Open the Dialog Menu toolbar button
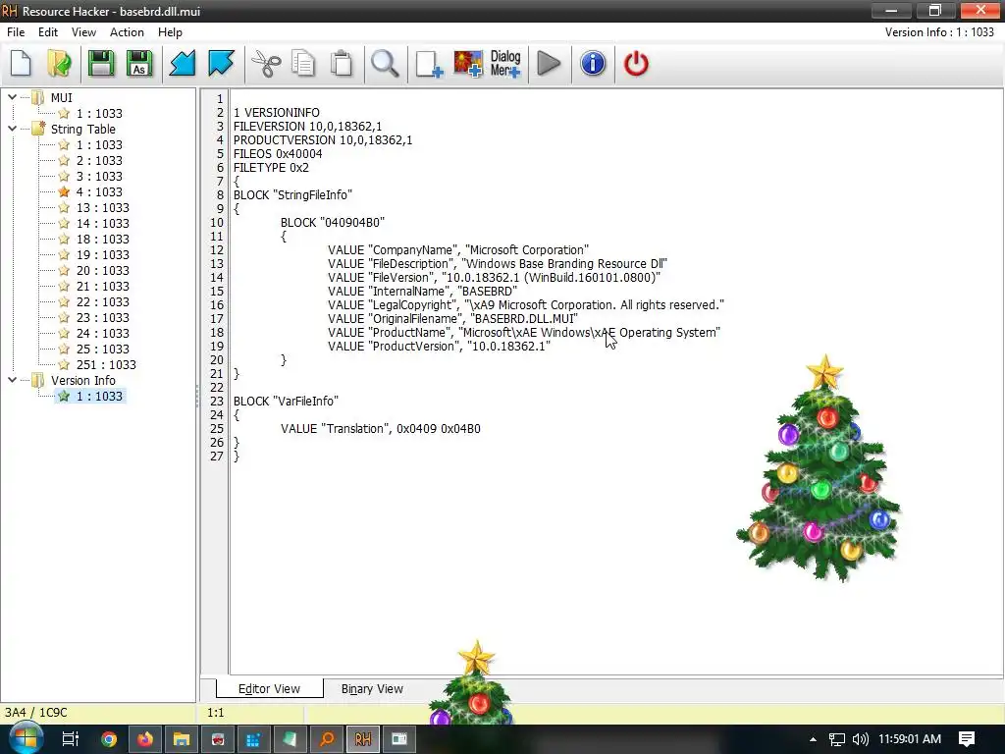The image size is (1005, 754). [x=505, y=64]
